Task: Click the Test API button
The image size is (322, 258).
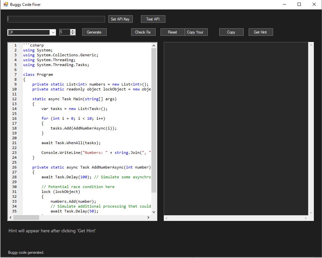Action: tap(153, 19)
